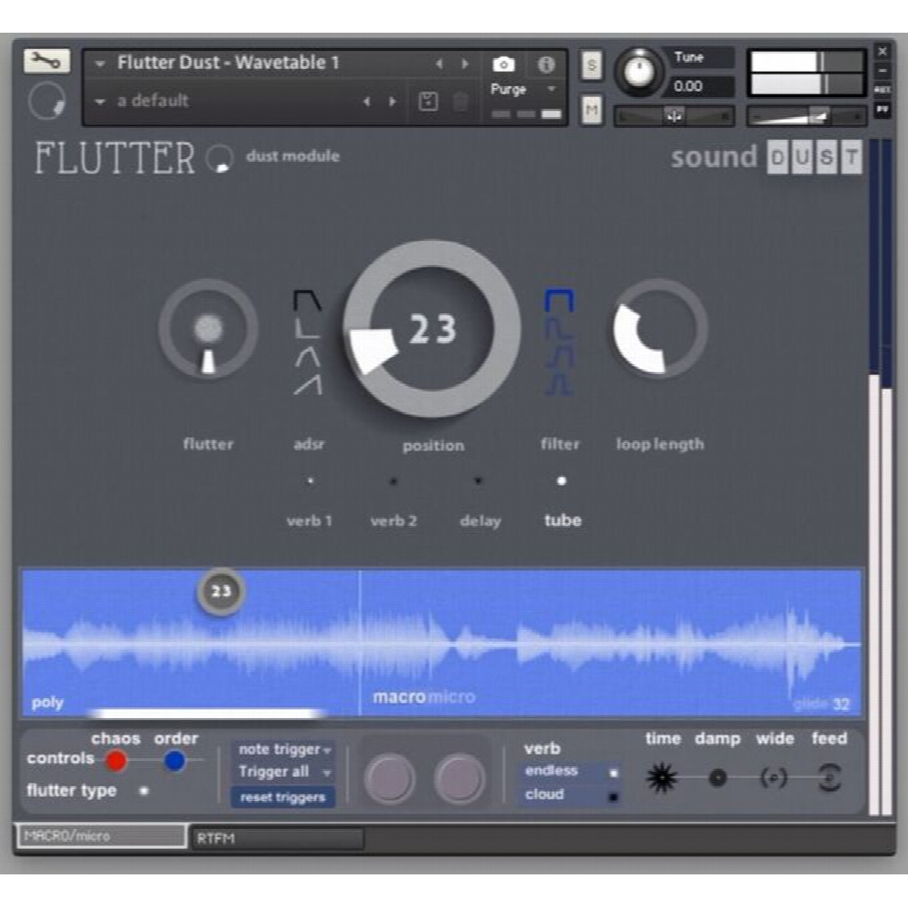Select the top ADSR envelope shape
Image resolution: width=908 pixels, height=908 pixels.
[307, 301]
